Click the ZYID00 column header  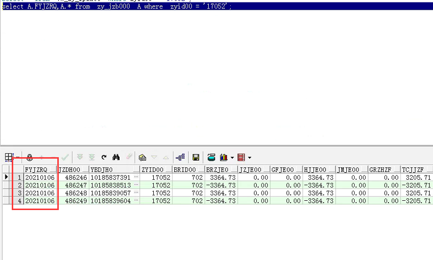(156, 169)
